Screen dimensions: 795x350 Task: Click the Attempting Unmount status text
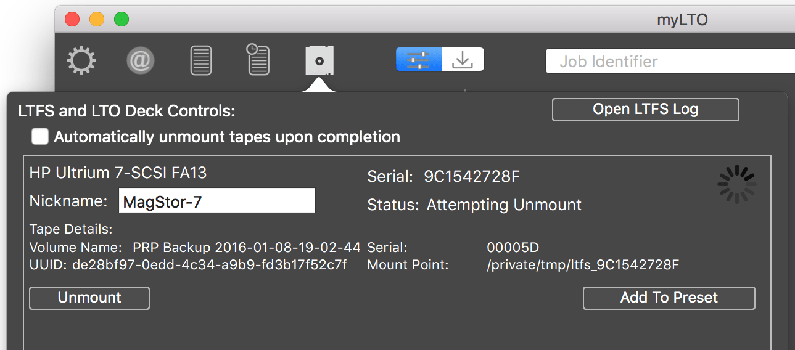(504, 205)
